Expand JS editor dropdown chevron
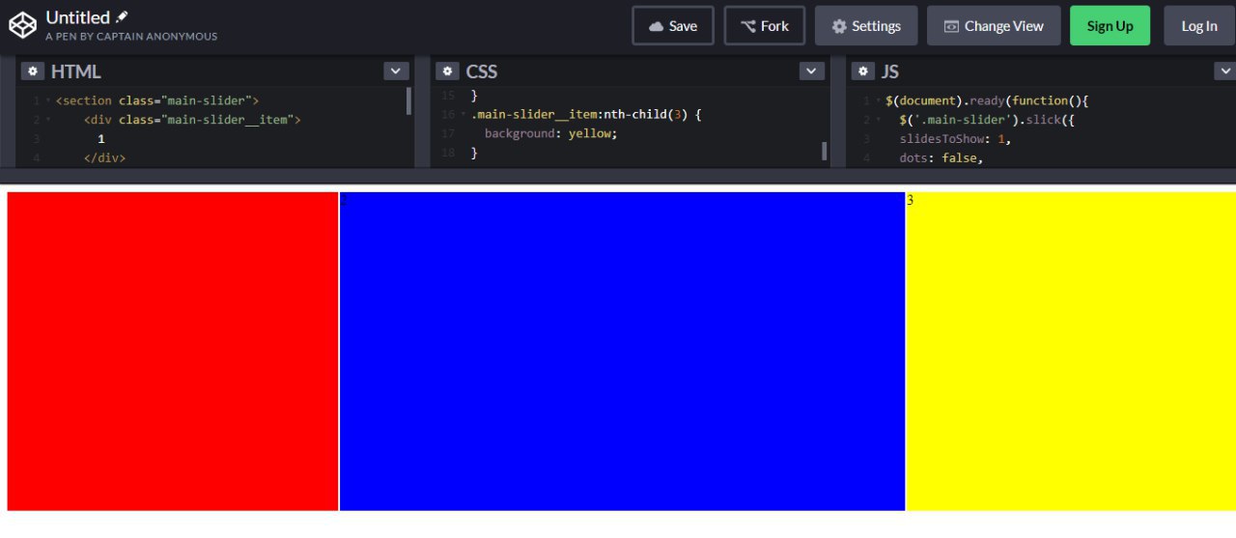This screenshot has height=538, width=1236. (1224, 71)
